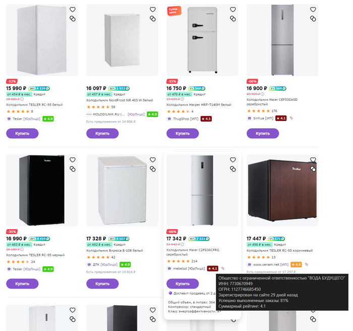View the brown Tesler RC-55 product image
Viewport: 353px width, 331px height.
coord(286,190)
